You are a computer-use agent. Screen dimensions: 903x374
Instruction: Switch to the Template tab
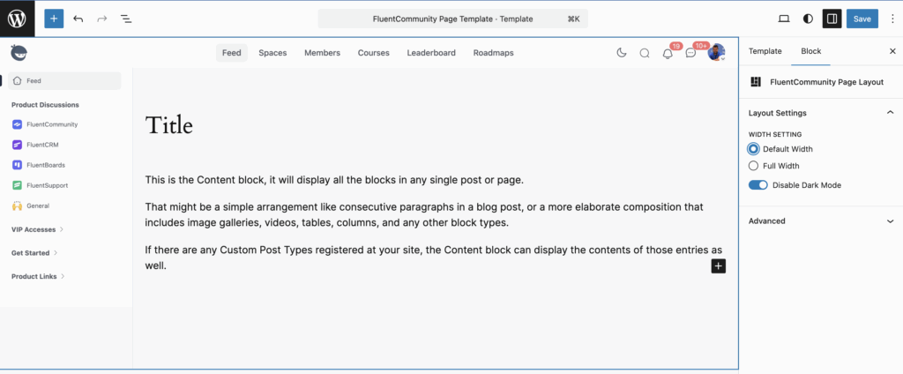(765, 51)
